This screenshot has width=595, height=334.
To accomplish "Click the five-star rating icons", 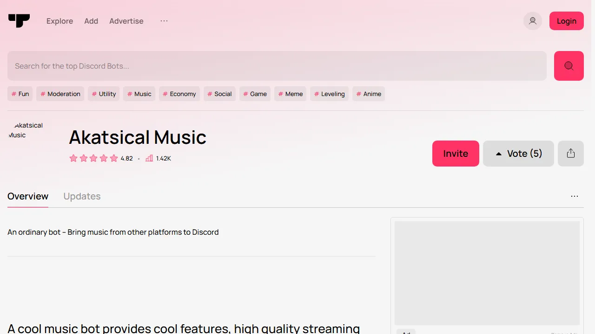I will pos(93,158).
